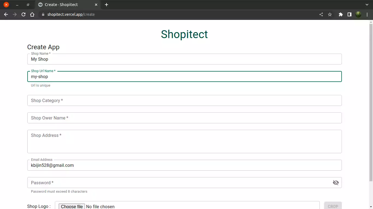Click the address bar URL

[x=71, y=14]
